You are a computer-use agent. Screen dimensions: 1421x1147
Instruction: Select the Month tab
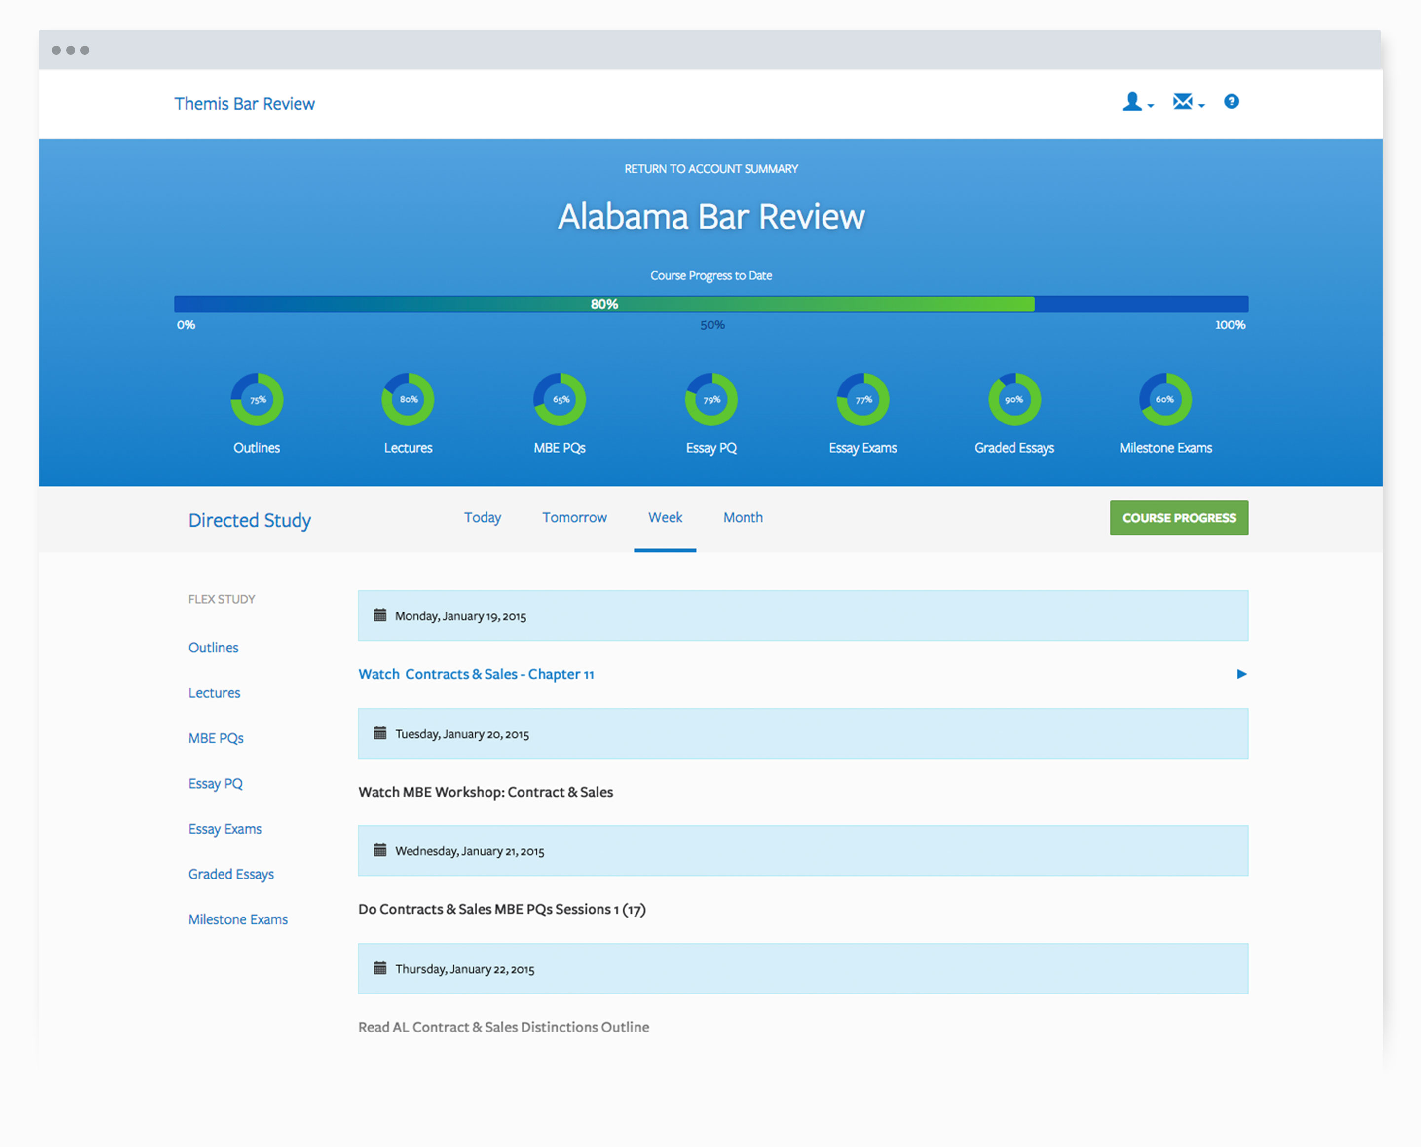tap(743, 518)
